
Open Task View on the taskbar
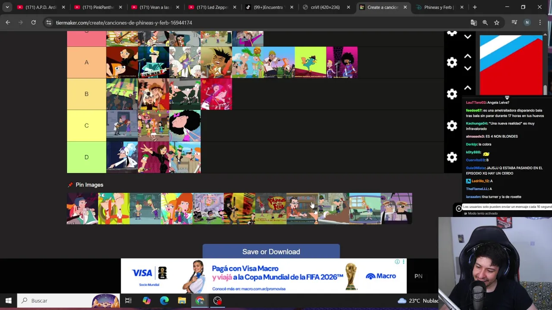click(x=128, y=301)
